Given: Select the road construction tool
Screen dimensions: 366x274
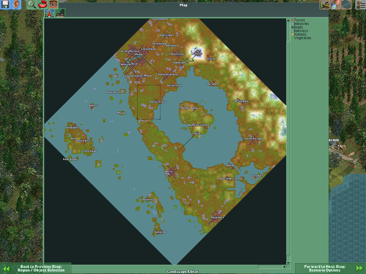Looking at the screenshot, I should click(346, 4).
